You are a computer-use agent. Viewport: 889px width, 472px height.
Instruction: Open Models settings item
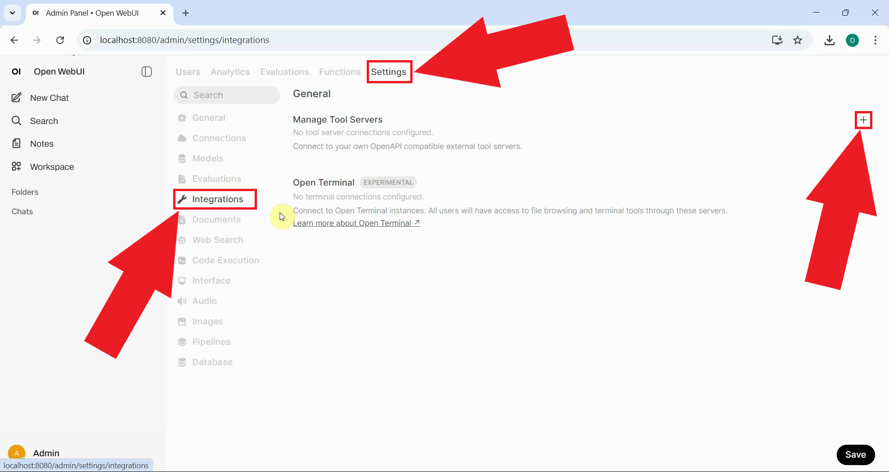coord(200,159)
